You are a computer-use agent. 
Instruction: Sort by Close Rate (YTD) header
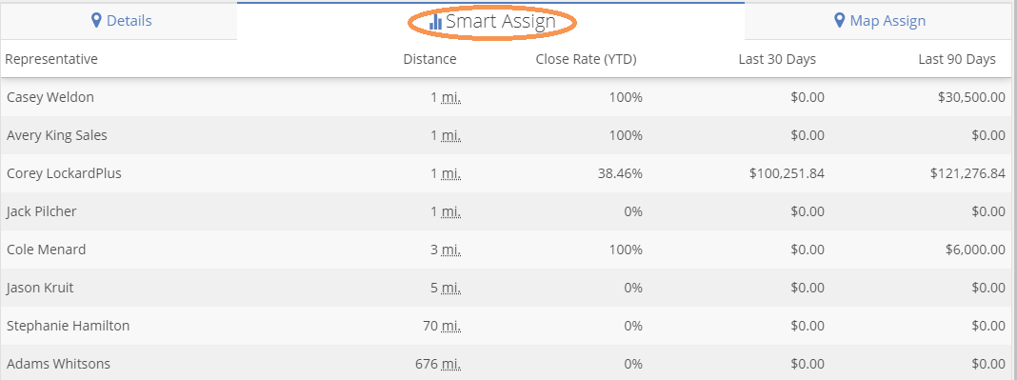pos(587,59)
